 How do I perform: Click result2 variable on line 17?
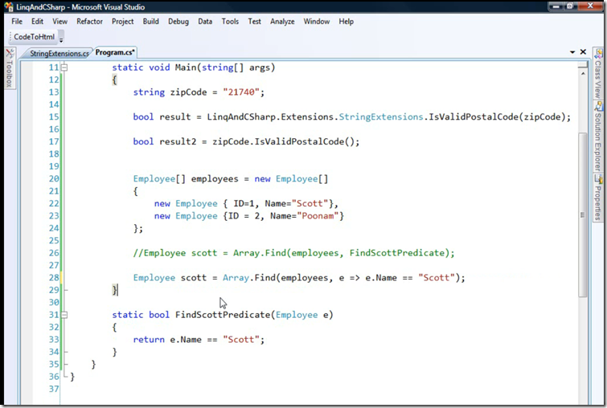pyautogui.click(x=178, y=141)
